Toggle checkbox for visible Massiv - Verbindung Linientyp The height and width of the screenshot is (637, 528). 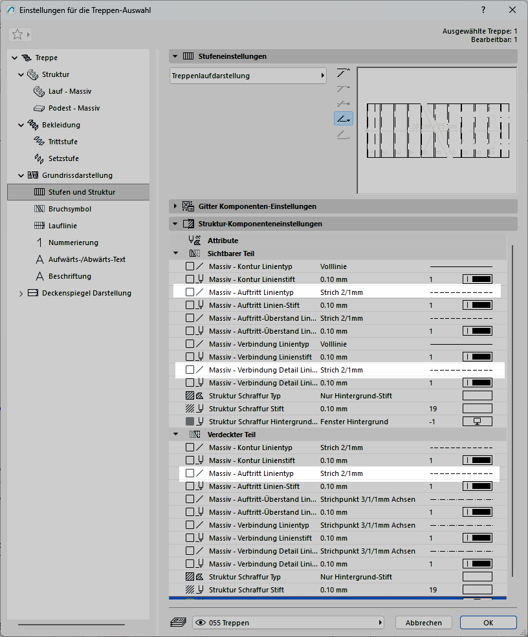(190, 344)
